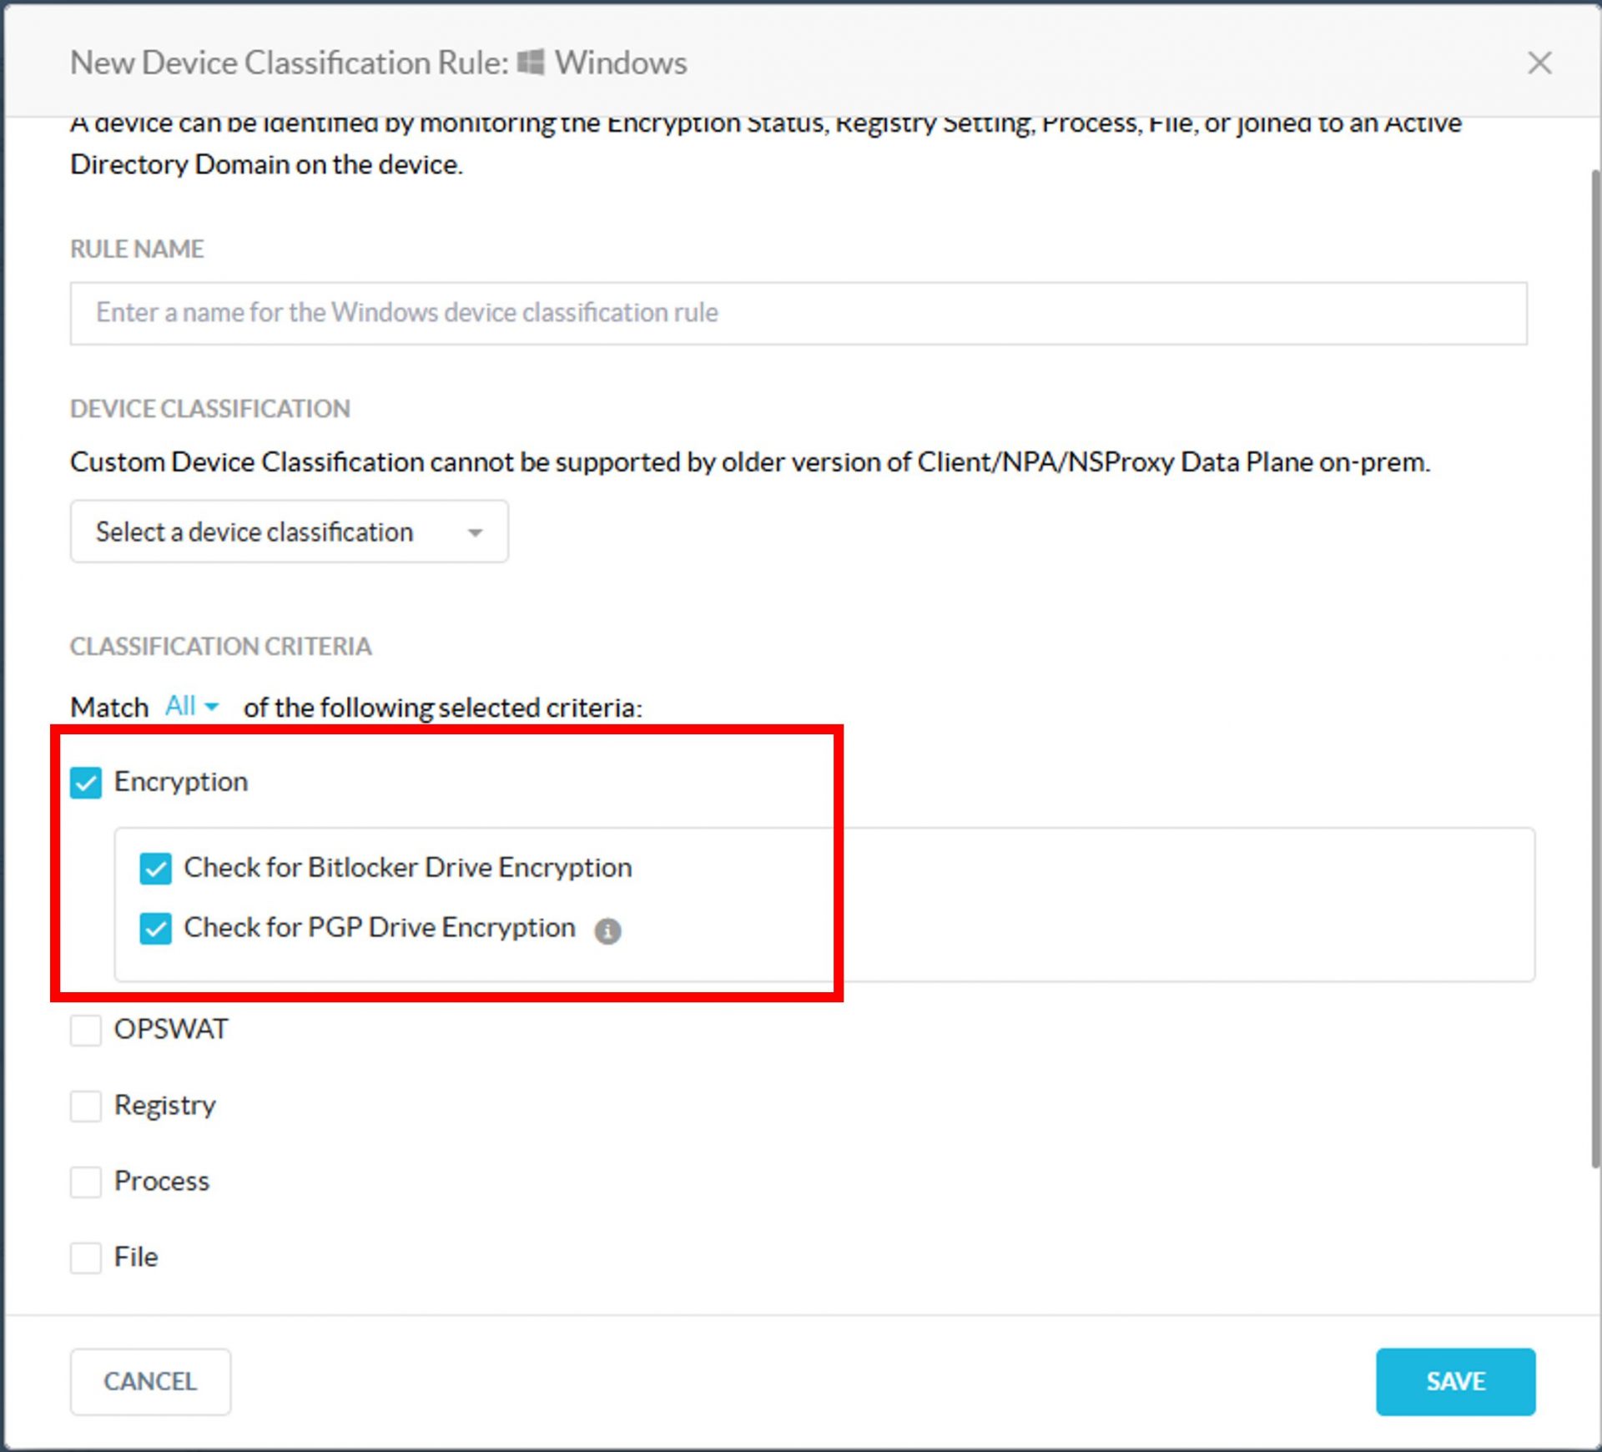Click the Rule Name input field
The height and width of the screenshot is (1452, 1602).
(798, 313)
